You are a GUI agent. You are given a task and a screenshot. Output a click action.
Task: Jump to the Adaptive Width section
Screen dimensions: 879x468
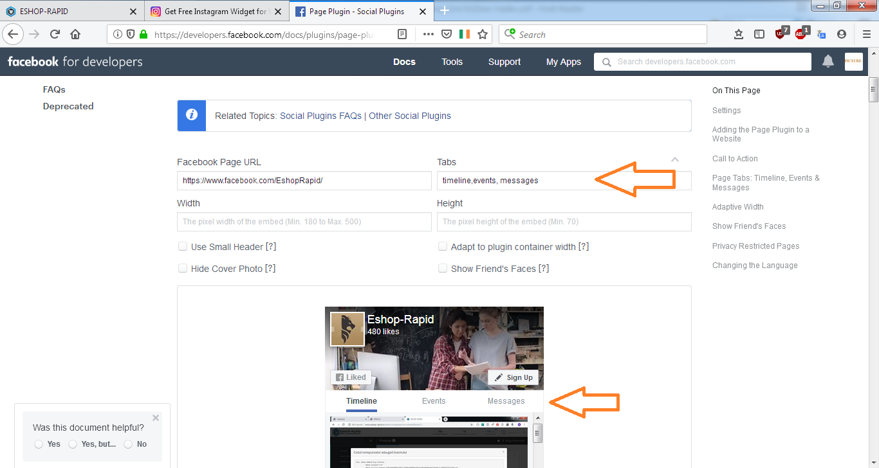[738, 207]
